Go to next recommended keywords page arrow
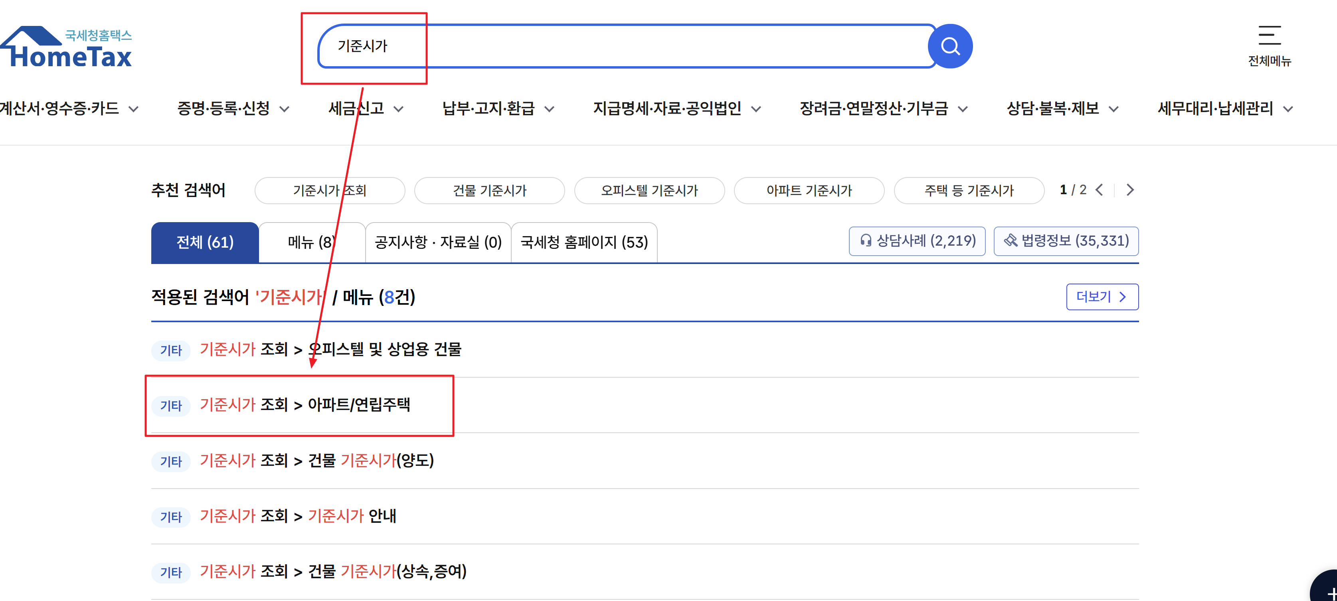The width and height of the screenshot is (1337, 601). 1130,190
